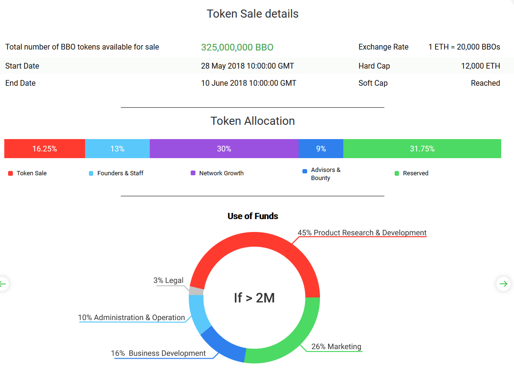Select the 30% purple allocation bar segment

224,149
